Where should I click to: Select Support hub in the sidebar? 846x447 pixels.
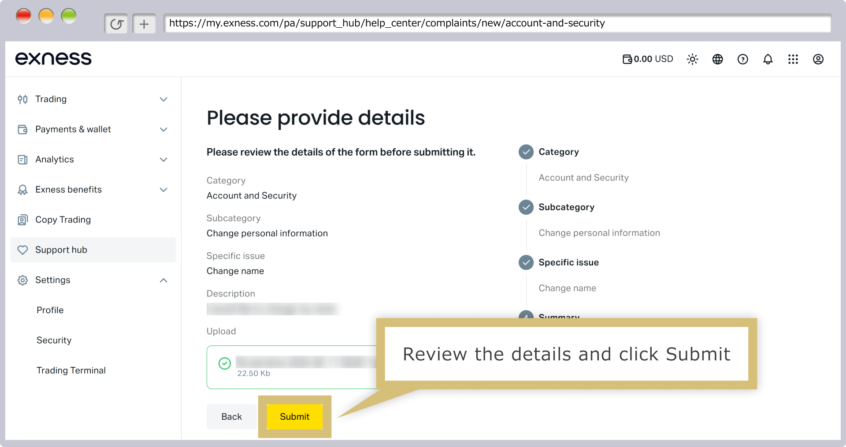tap(93, 250)
